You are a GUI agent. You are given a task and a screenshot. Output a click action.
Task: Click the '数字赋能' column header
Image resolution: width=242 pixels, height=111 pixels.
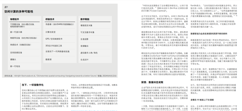coord(85,19)
